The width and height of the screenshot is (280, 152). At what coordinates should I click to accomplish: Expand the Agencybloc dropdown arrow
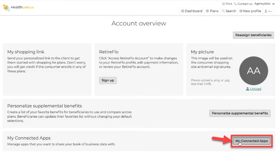coord(273,4)
